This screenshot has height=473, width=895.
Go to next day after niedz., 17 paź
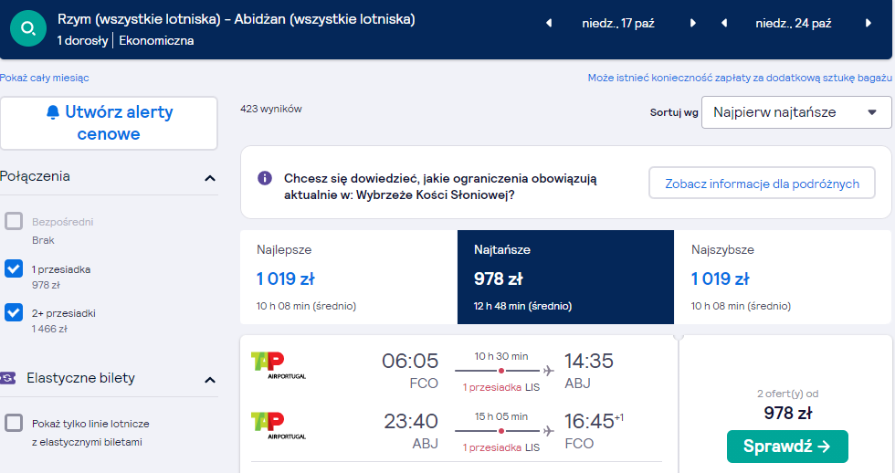point(692,24)
